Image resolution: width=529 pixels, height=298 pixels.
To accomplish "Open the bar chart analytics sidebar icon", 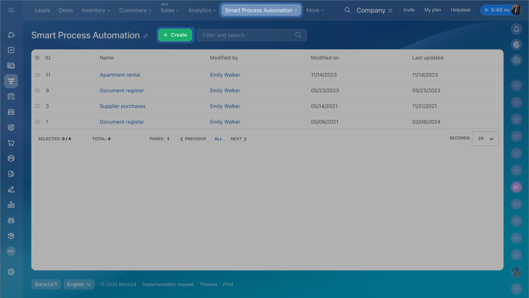I will [x=11, y=205].
